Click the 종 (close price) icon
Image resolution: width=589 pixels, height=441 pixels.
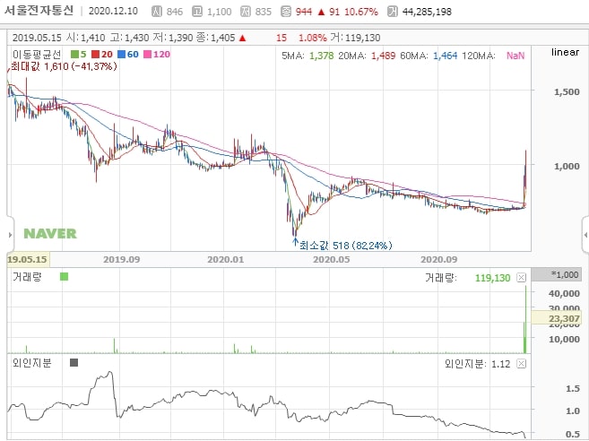pos(286,12)
